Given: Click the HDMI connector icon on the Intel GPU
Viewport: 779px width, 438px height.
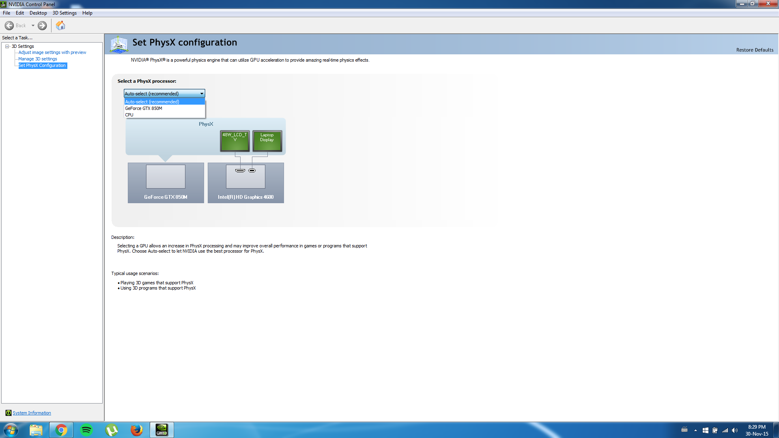Looking at the screenshot, I should 240,171.
